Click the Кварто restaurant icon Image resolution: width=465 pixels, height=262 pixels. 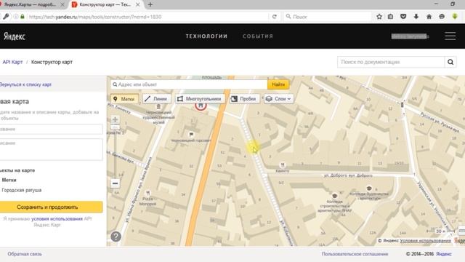(x=283, y=165)
